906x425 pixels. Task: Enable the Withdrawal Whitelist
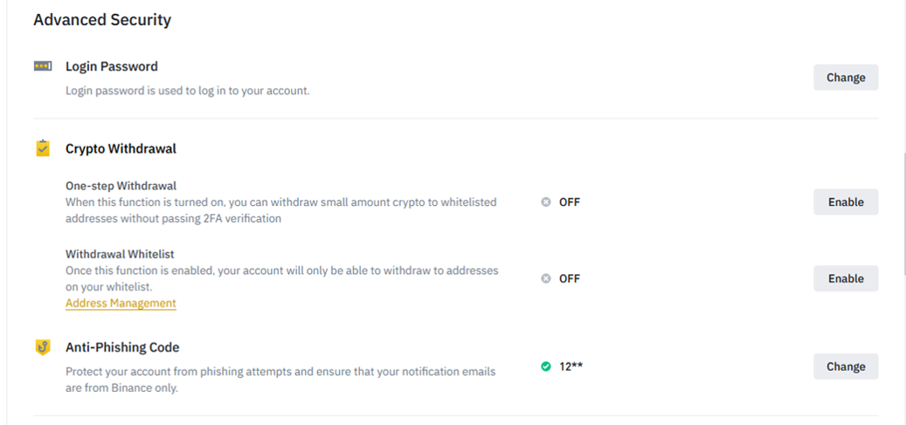846,278
